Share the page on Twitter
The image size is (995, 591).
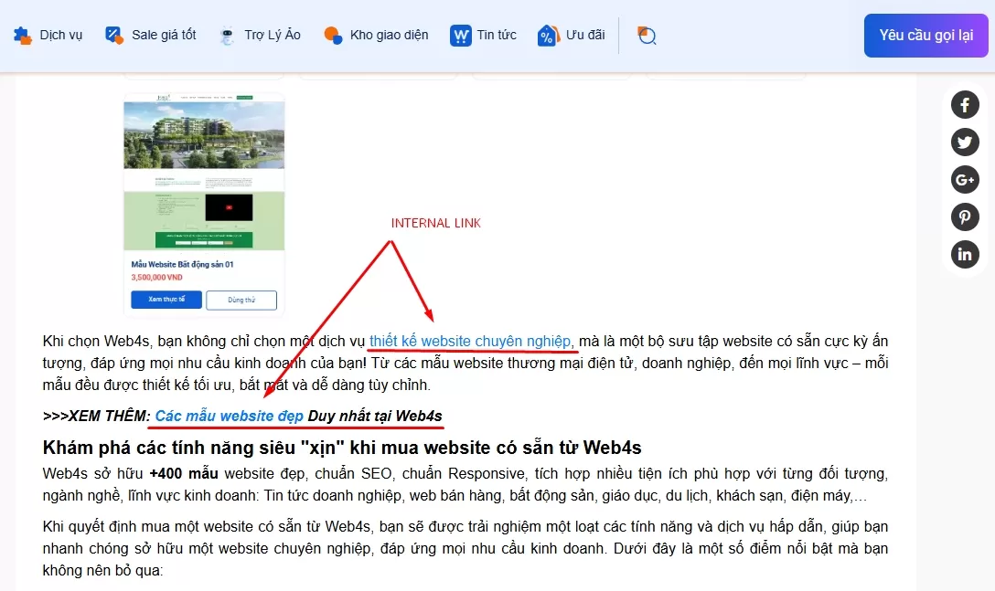click(965, 142)
